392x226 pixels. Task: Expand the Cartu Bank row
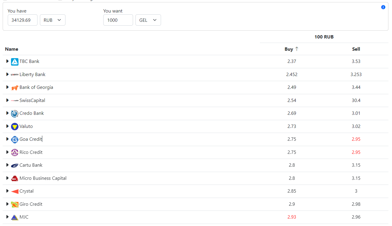coord(7,165)
